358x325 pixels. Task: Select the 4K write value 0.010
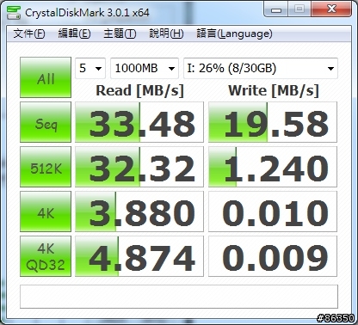[273, 212]
